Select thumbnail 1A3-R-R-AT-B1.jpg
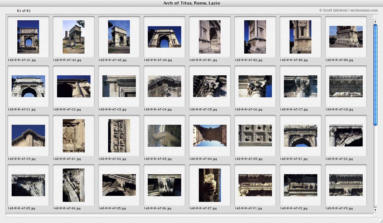Viewport: 383px width, 223px height. pos(210,37)
